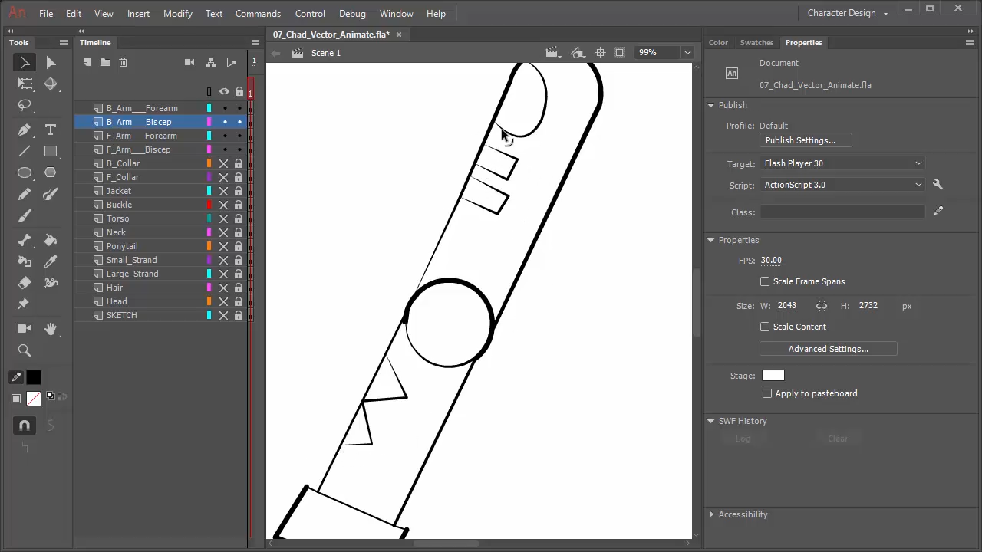Click the white Stage color swatch
This screenshot has width=982, height=552.
[773, 376]
